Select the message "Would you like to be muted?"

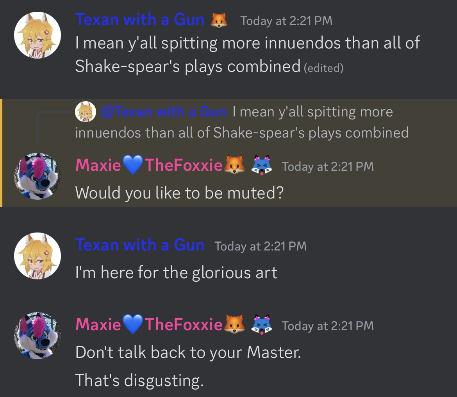pos(179,193)
